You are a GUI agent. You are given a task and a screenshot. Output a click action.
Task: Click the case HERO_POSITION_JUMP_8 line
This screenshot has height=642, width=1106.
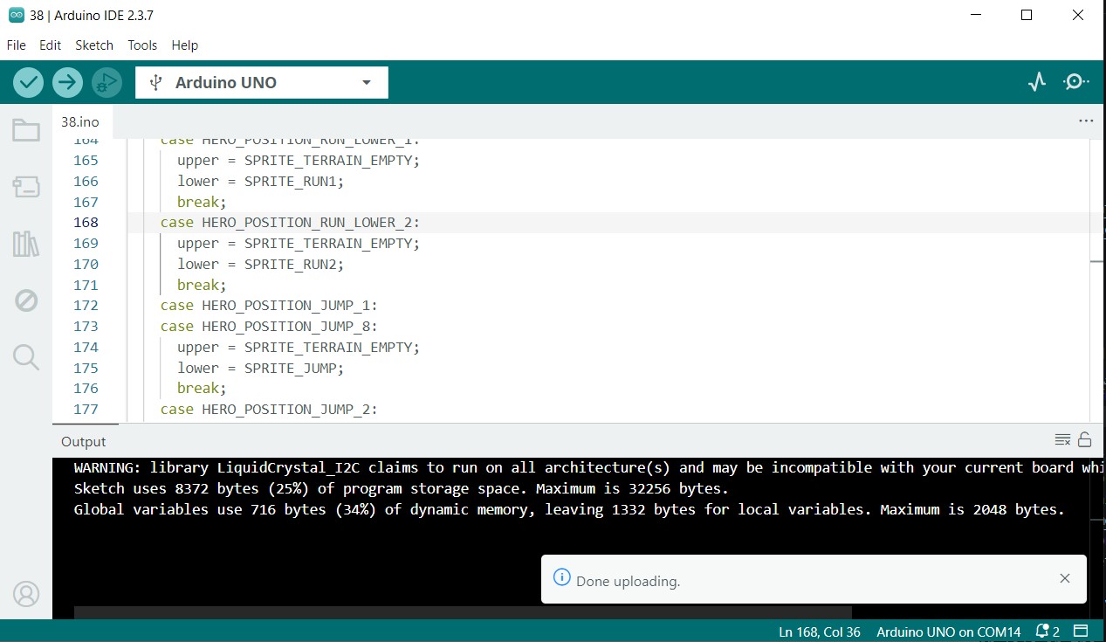pos(269,326)
